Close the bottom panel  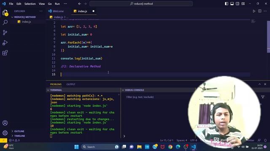tap(265, 84)
